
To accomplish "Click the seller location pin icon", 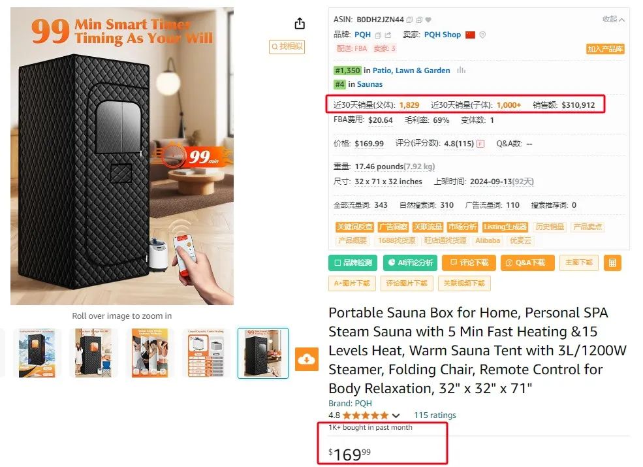I will (x=482, y=35).
